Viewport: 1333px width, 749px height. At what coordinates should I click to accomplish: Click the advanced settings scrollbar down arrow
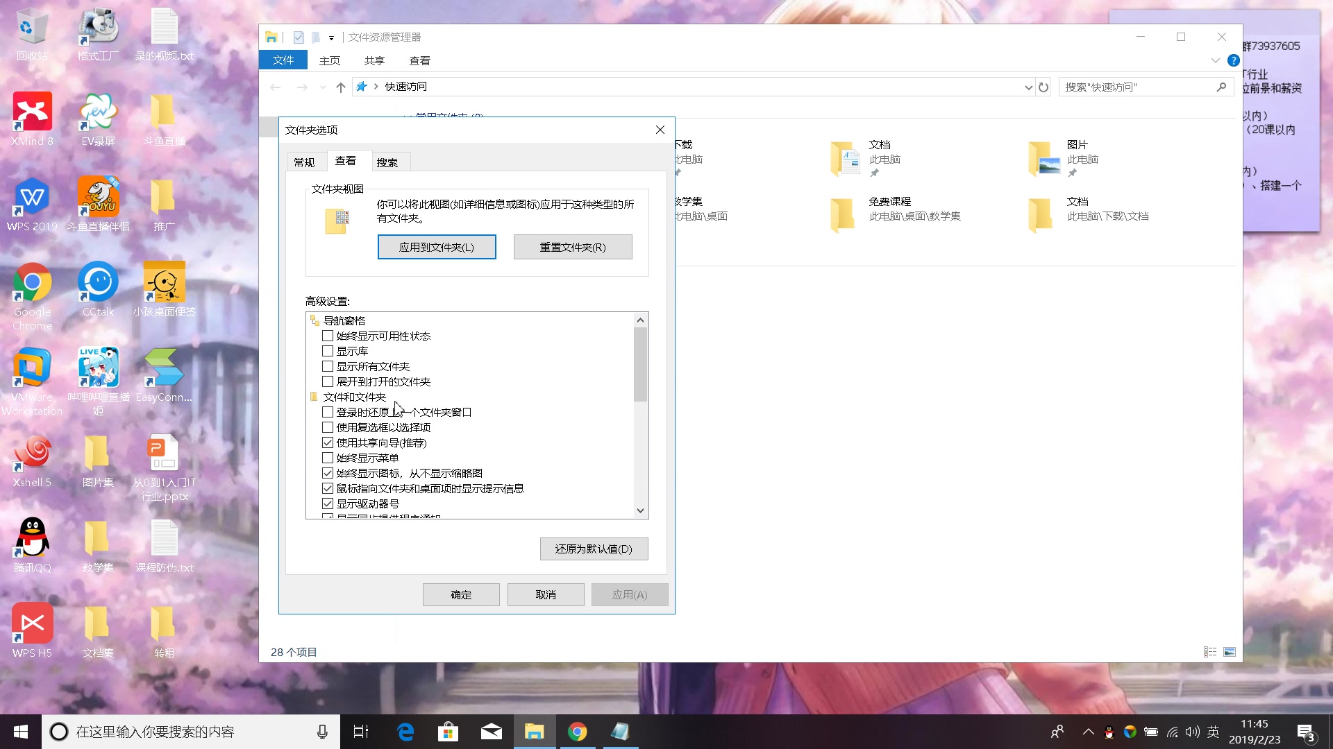point(640,510)
